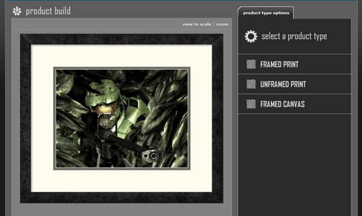Click the black frame edge of the preview
362x216 pixels.
point(121,39)
